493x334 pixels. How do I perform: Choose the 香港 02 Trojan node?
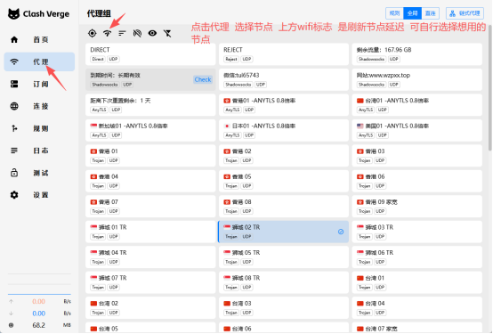click(x=284, y=156)
